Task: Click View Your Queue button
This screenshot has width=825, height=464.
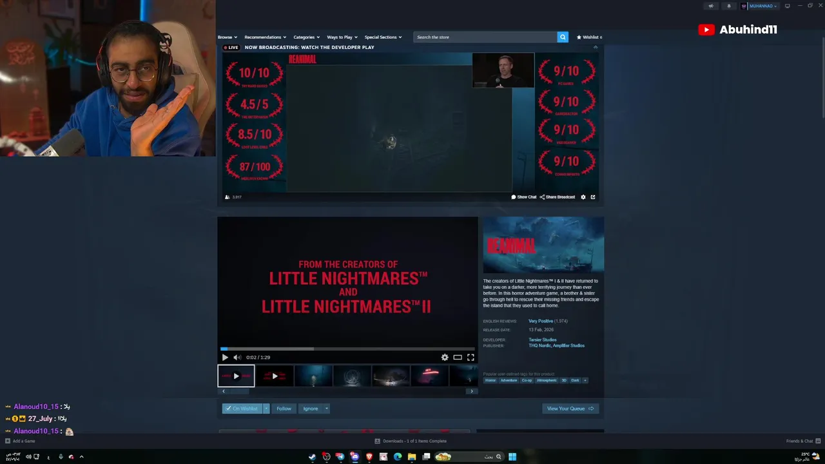Action: click(570, 409)
